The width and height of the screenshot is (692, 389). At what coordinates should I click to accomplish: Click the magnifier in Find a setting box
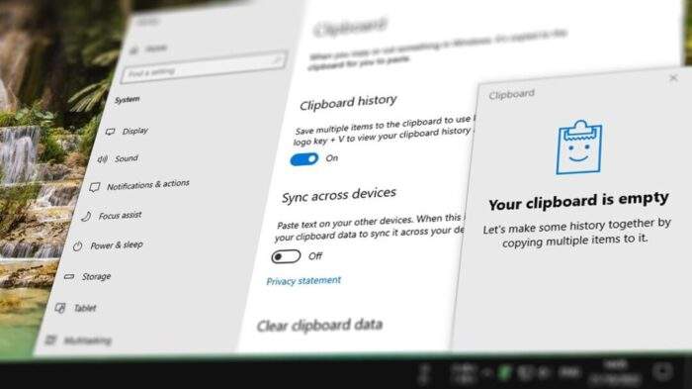tap(277, 60)
